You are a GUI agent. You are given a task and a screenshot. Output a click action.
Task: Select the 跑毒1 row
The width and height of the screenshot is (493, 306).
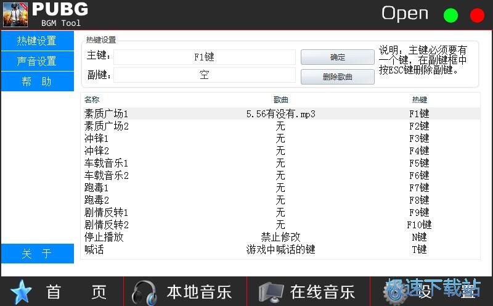280,188
